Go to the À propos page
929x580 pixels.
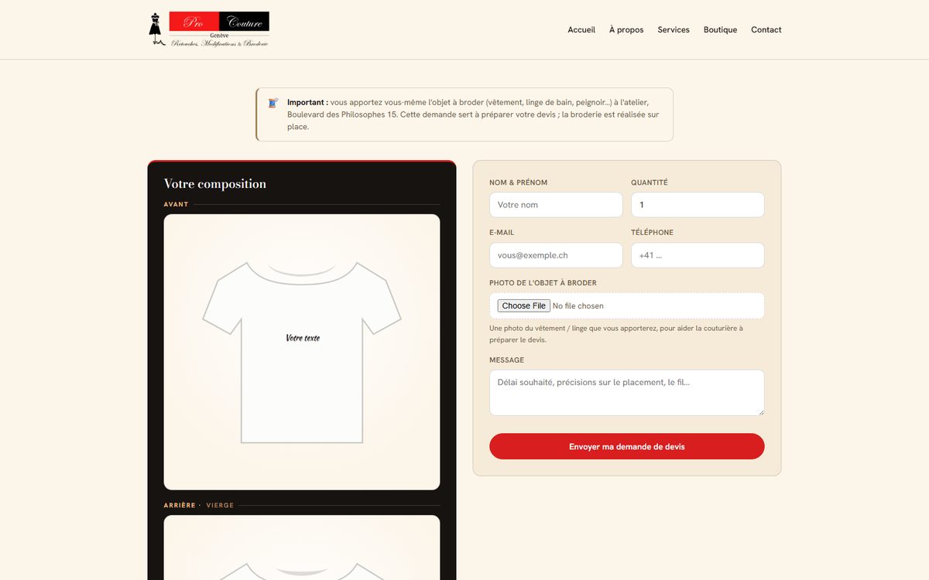click(x=626, y=29)
